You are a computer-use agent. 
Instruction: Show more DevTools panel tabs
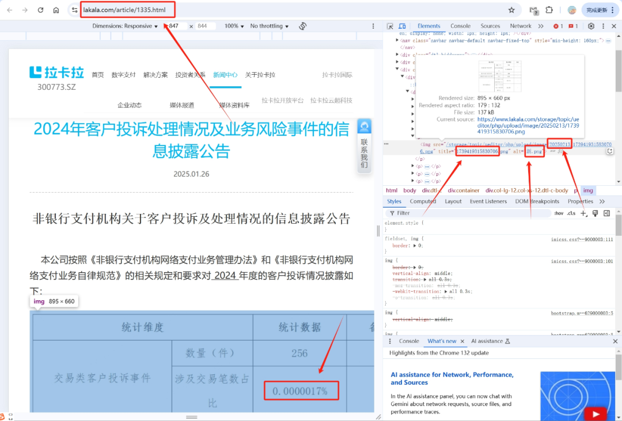[541, 26]
